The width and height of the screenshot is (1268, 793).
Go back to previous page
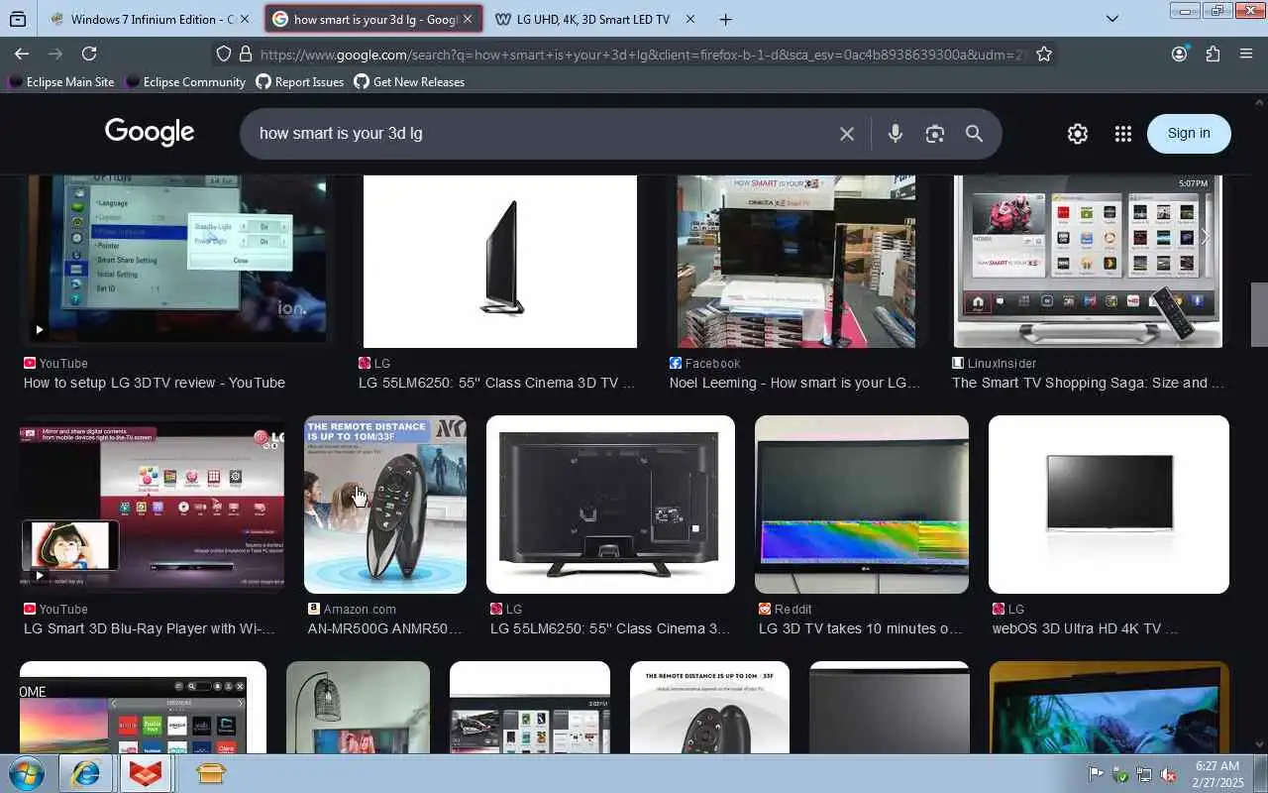coord(22,54)
